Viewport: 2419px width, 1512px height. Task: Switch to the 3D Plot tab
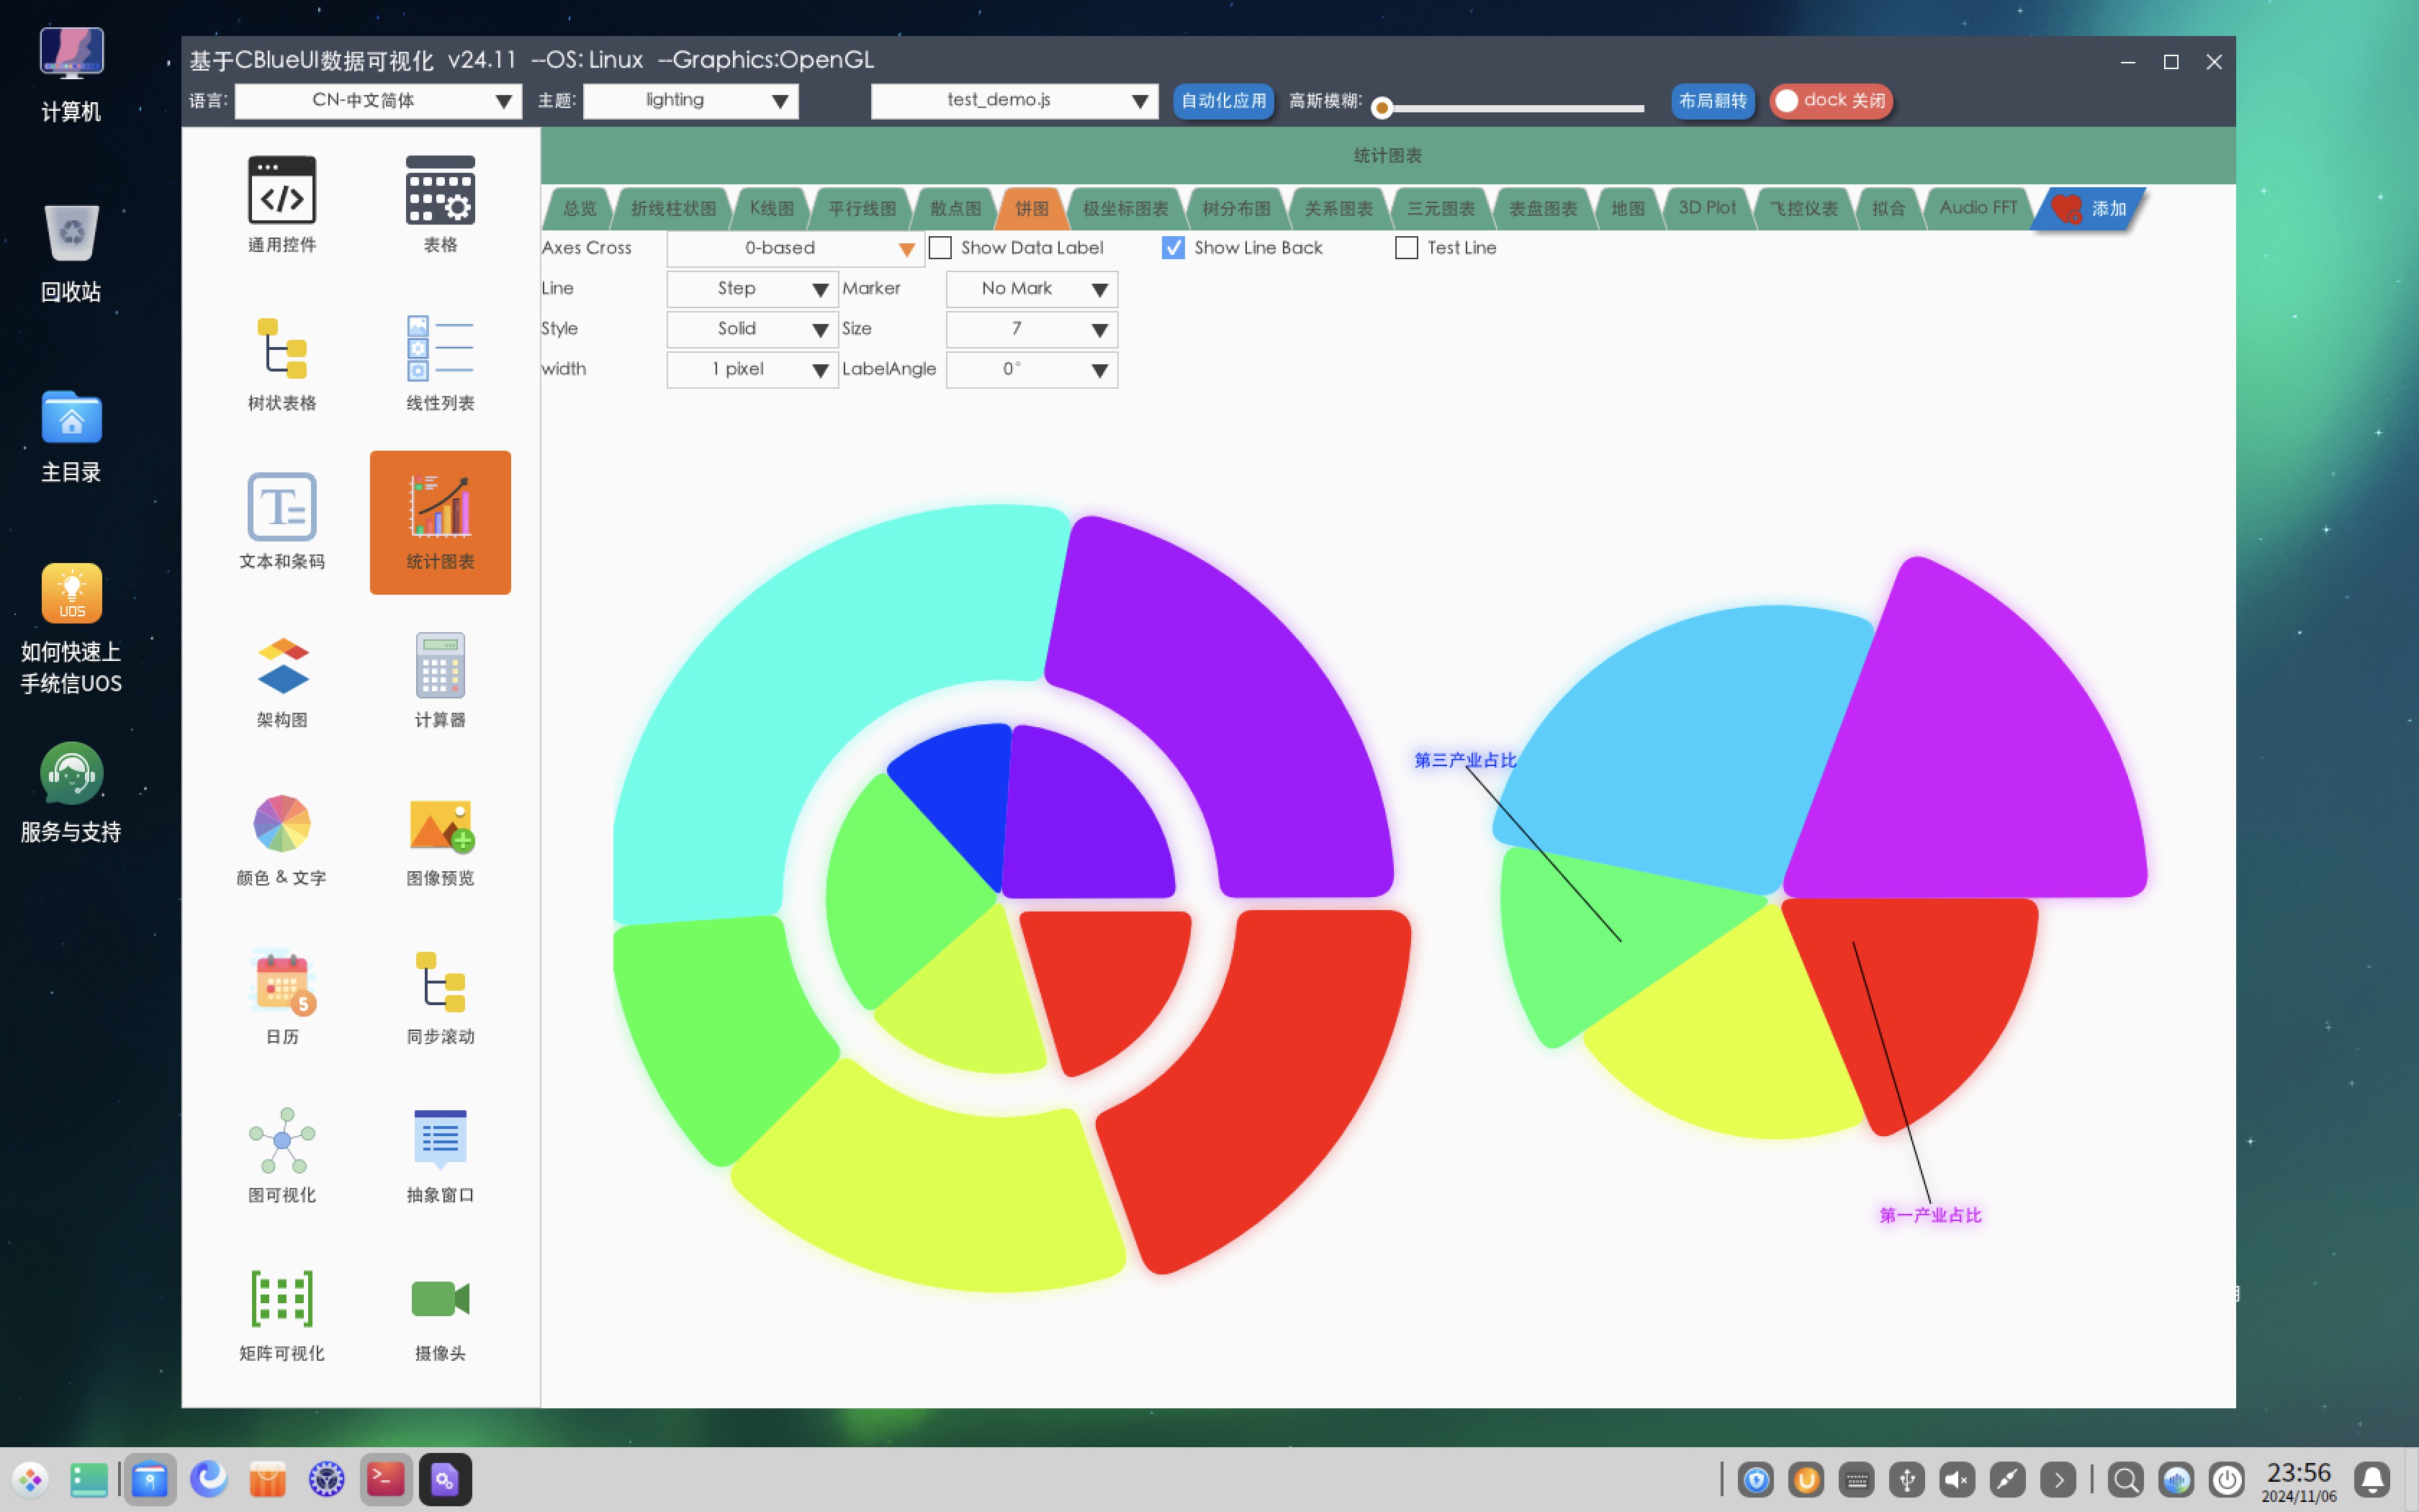1706,208
